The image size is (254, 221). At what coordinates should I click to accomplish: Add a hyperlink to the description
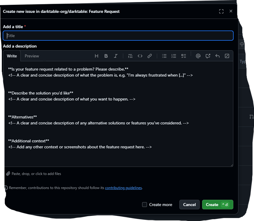pos(149,56)
